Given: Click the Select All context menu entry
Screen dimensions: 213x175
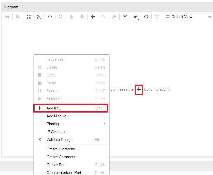Looking at the screenshot, I should click(x=72, y=99).
